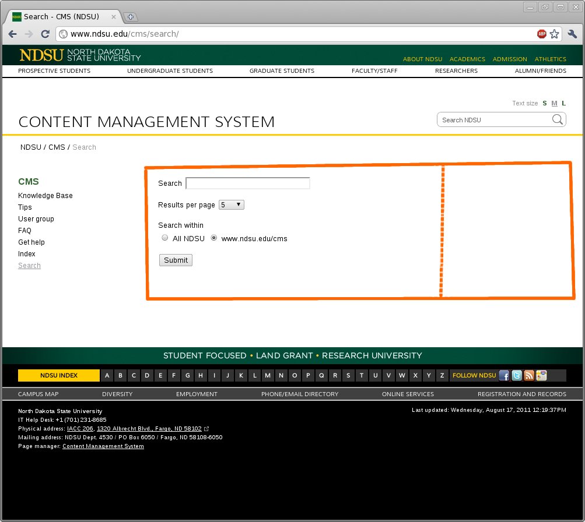
Task: Click letter M in the NDSU Index
Action: [x=268, y=376]
